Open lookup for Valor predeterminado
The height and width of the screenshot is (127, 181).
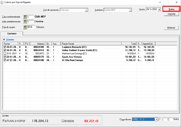click(x=25, y=22)
